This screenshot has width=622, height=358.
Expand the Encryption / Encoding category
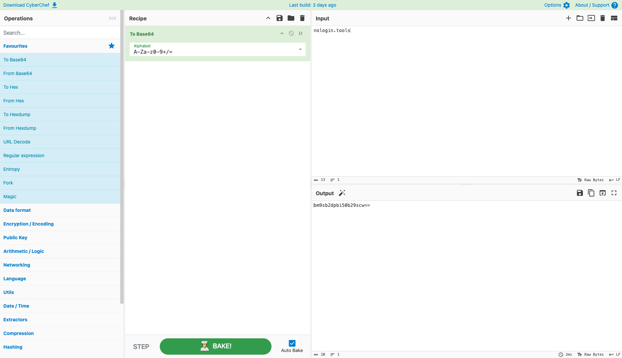pyautogui.click(x=60, y=224)
